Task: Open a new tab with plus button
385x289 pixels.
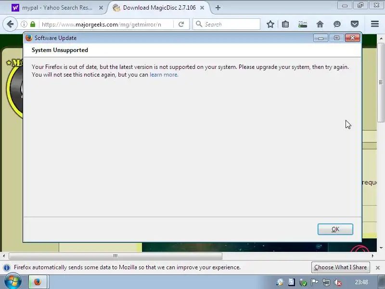Action: 218,8
